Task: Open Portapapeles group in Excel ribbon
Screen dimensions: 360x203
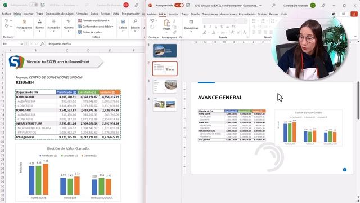Action: pos(24,25)
